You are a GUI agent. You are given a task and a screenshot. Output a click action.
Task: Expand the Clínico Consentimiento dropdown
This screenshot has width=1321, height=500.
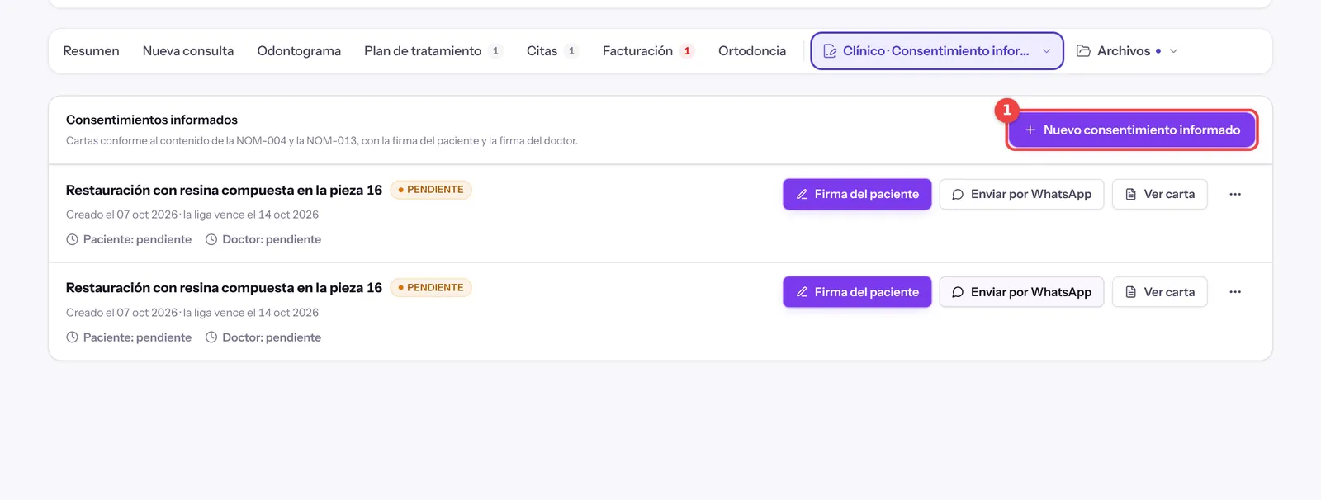[x=937, y=51]
